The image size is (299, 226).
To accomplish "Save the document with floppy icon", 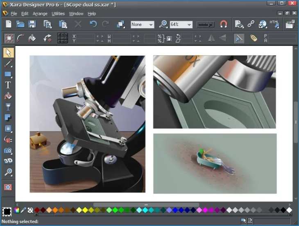I will click(32, 24).
